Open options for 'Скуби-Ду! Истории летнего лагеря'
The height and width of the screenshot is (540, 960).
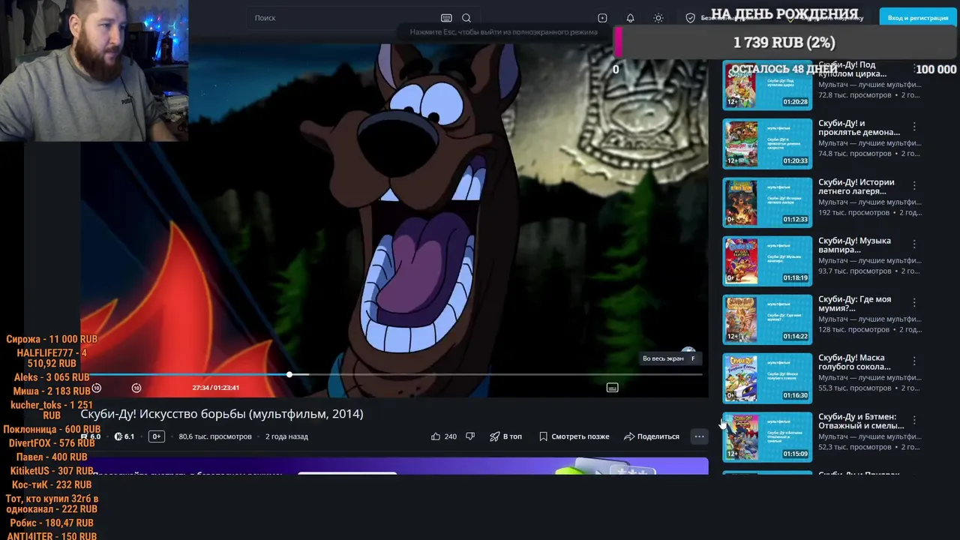[x=914, y=185]
